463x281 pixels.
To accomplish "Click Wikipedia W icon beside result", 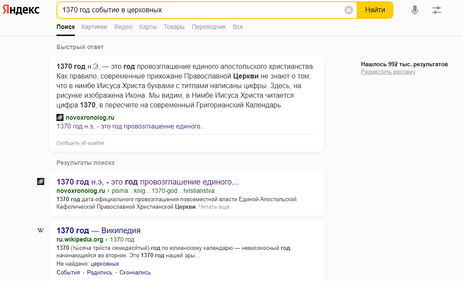I will pyautogui.click(x=41, y=231).
